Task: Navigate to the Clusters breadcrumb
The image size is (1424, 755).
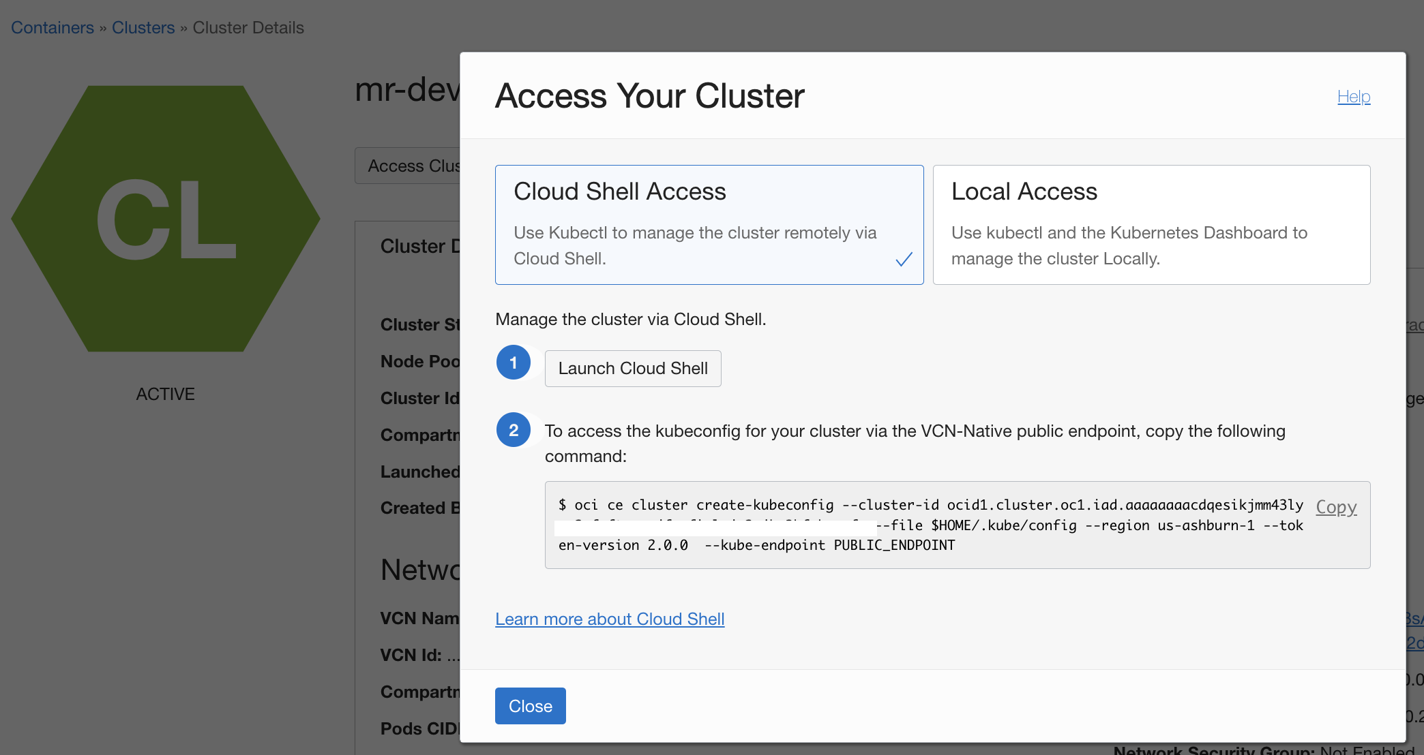Action: pyautogui.click(x=143, y=28)
